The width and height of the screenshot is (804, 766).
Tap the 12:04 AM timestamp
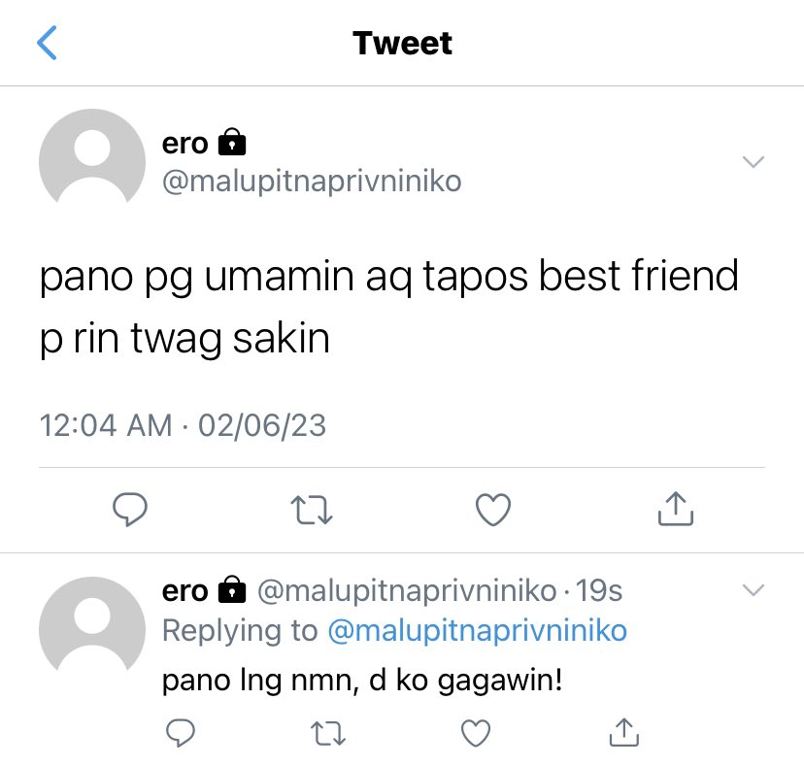tap(106, 425)
